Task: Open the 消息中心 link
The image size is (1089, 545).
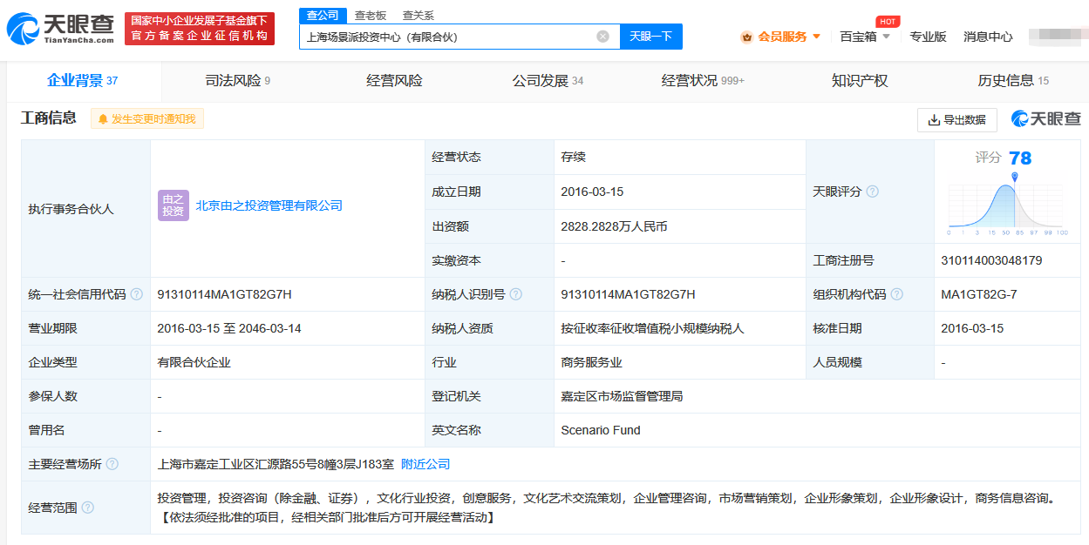Action: click(x=988, y=37)
